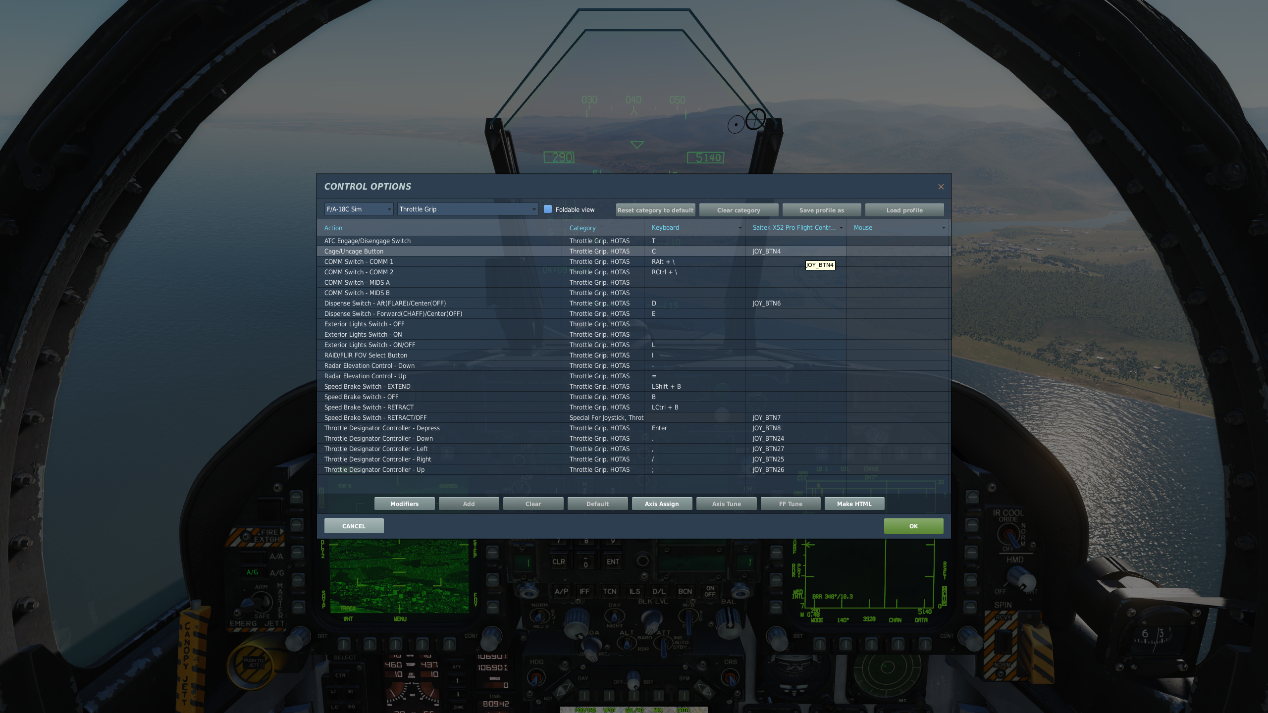Select Throttle Designator Controller - Left row
This screenshot has height=713, width=1268.
click(x=633, y=449)
